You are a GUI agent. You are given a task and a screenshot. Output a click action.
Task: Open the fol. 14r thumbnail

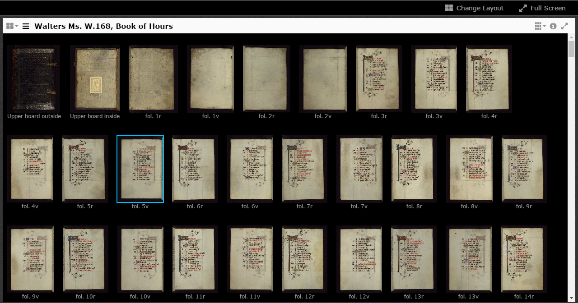(524, 259)
